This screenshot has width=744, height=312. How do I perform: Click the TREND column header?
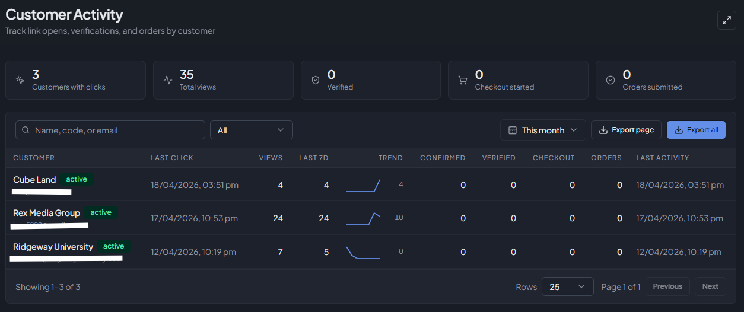(390, 158)
